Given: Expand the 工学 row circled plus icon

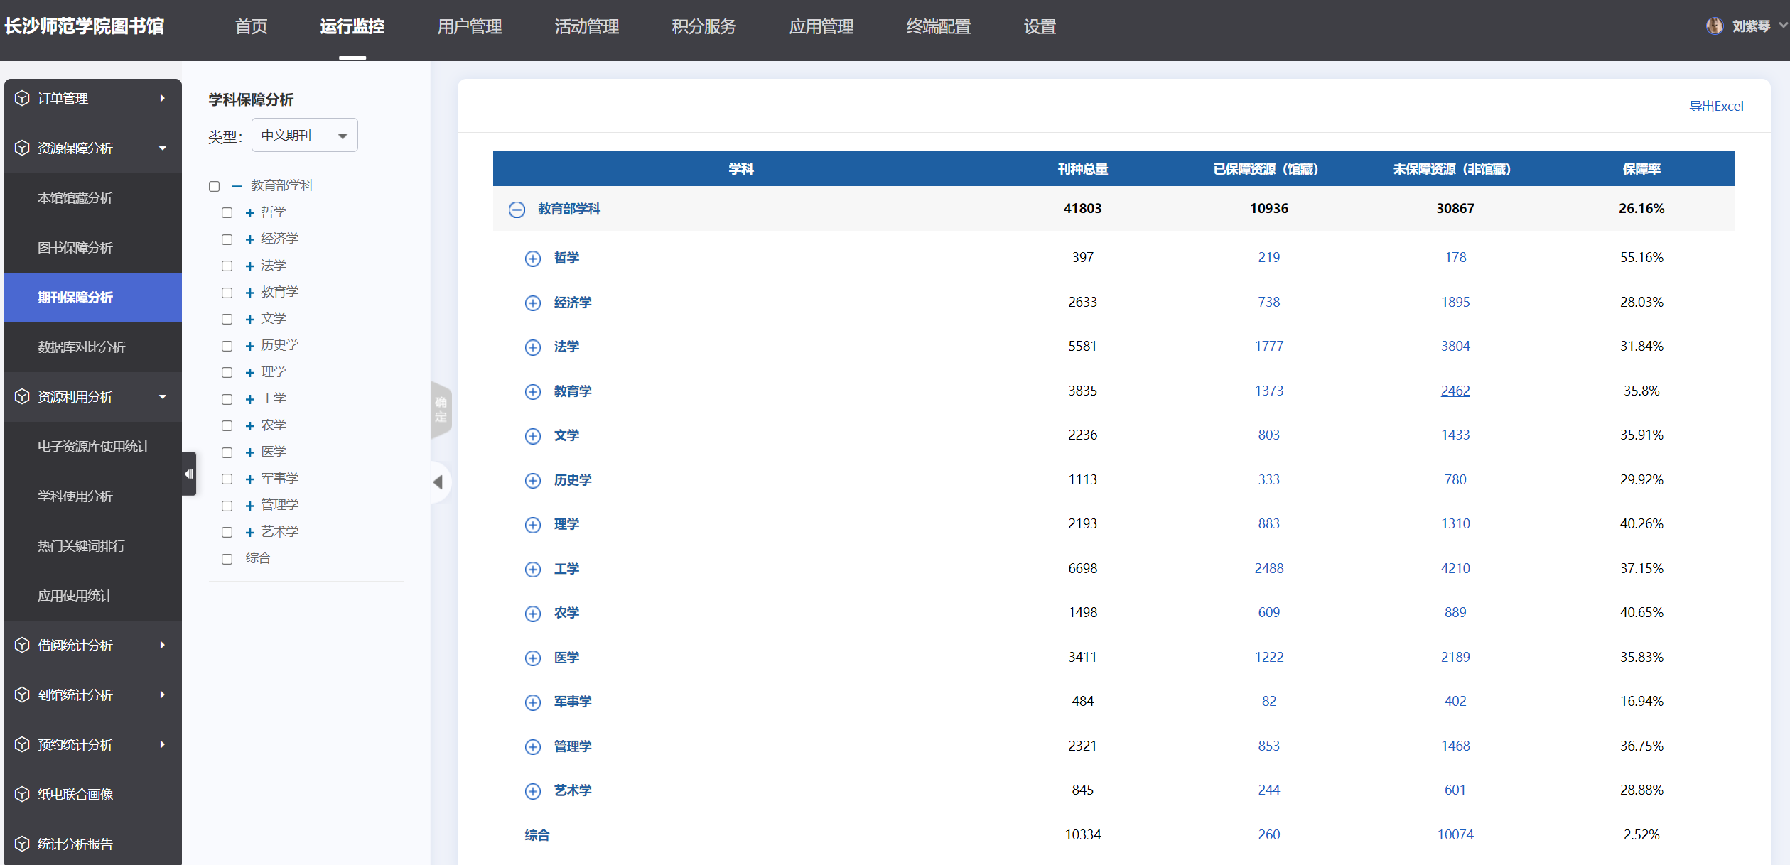Looking at the screenshot, I should click(532, 570).
